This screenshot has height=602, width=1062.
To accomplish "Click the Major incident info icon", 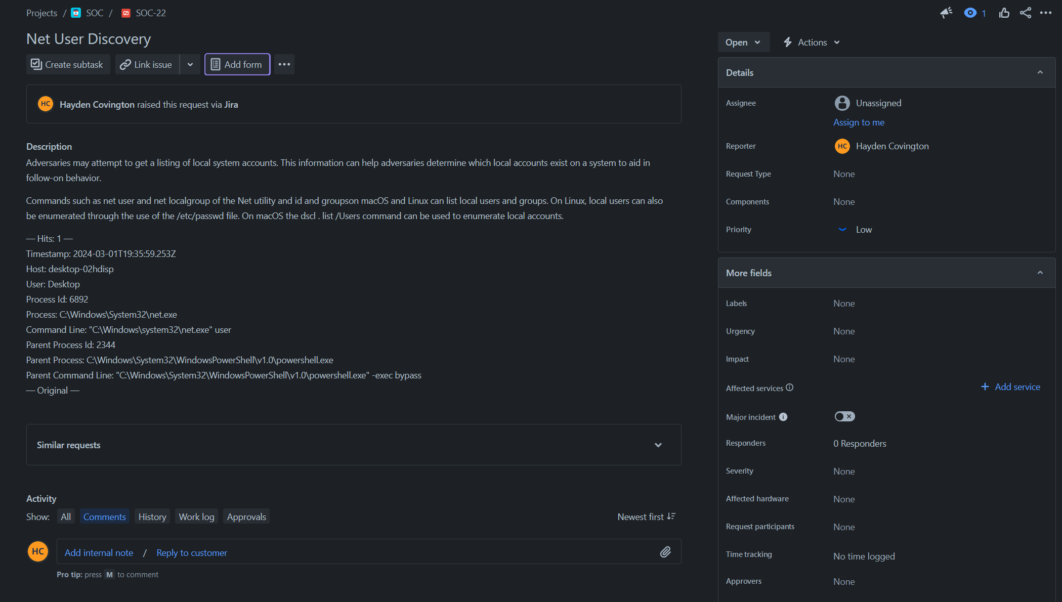I will (x=783, y=417).
